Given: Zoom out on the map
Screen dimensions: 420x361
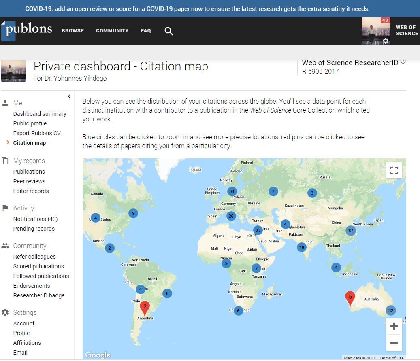Looking at the screenshot, I should (x=394, y=343).
